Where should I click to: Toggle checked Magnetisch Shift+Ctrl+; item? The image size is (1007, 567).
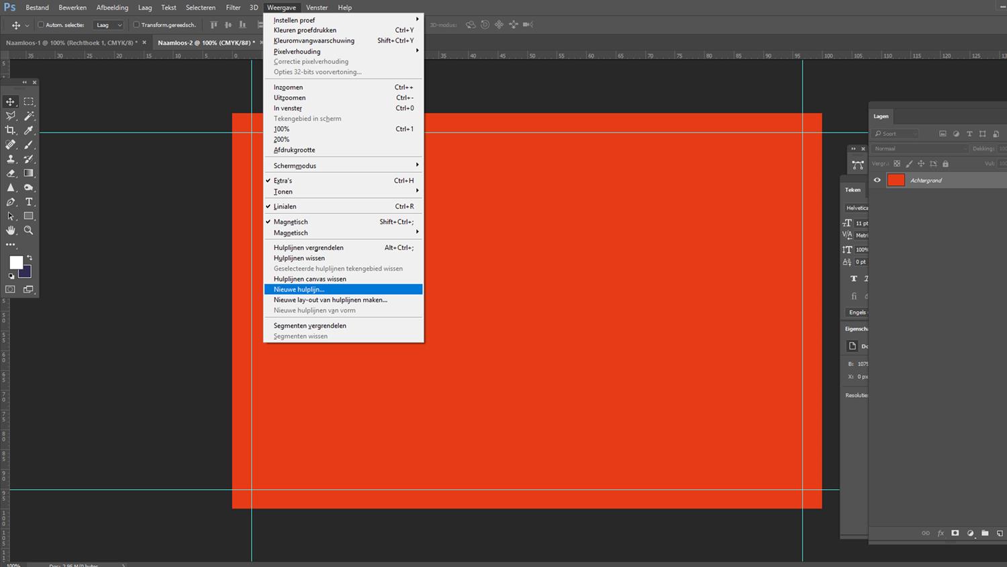tap(343, 222)
